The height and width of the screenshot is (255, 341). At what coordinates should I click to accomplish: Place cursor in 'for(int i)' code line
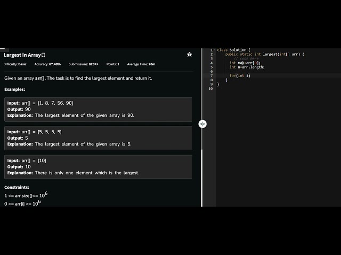click(x=240, y=75)
